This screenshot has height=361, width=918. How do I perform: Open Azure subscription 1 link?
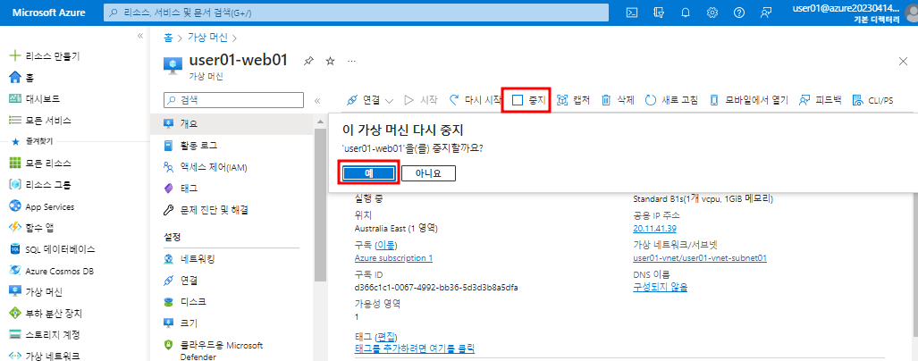(393, 258)
